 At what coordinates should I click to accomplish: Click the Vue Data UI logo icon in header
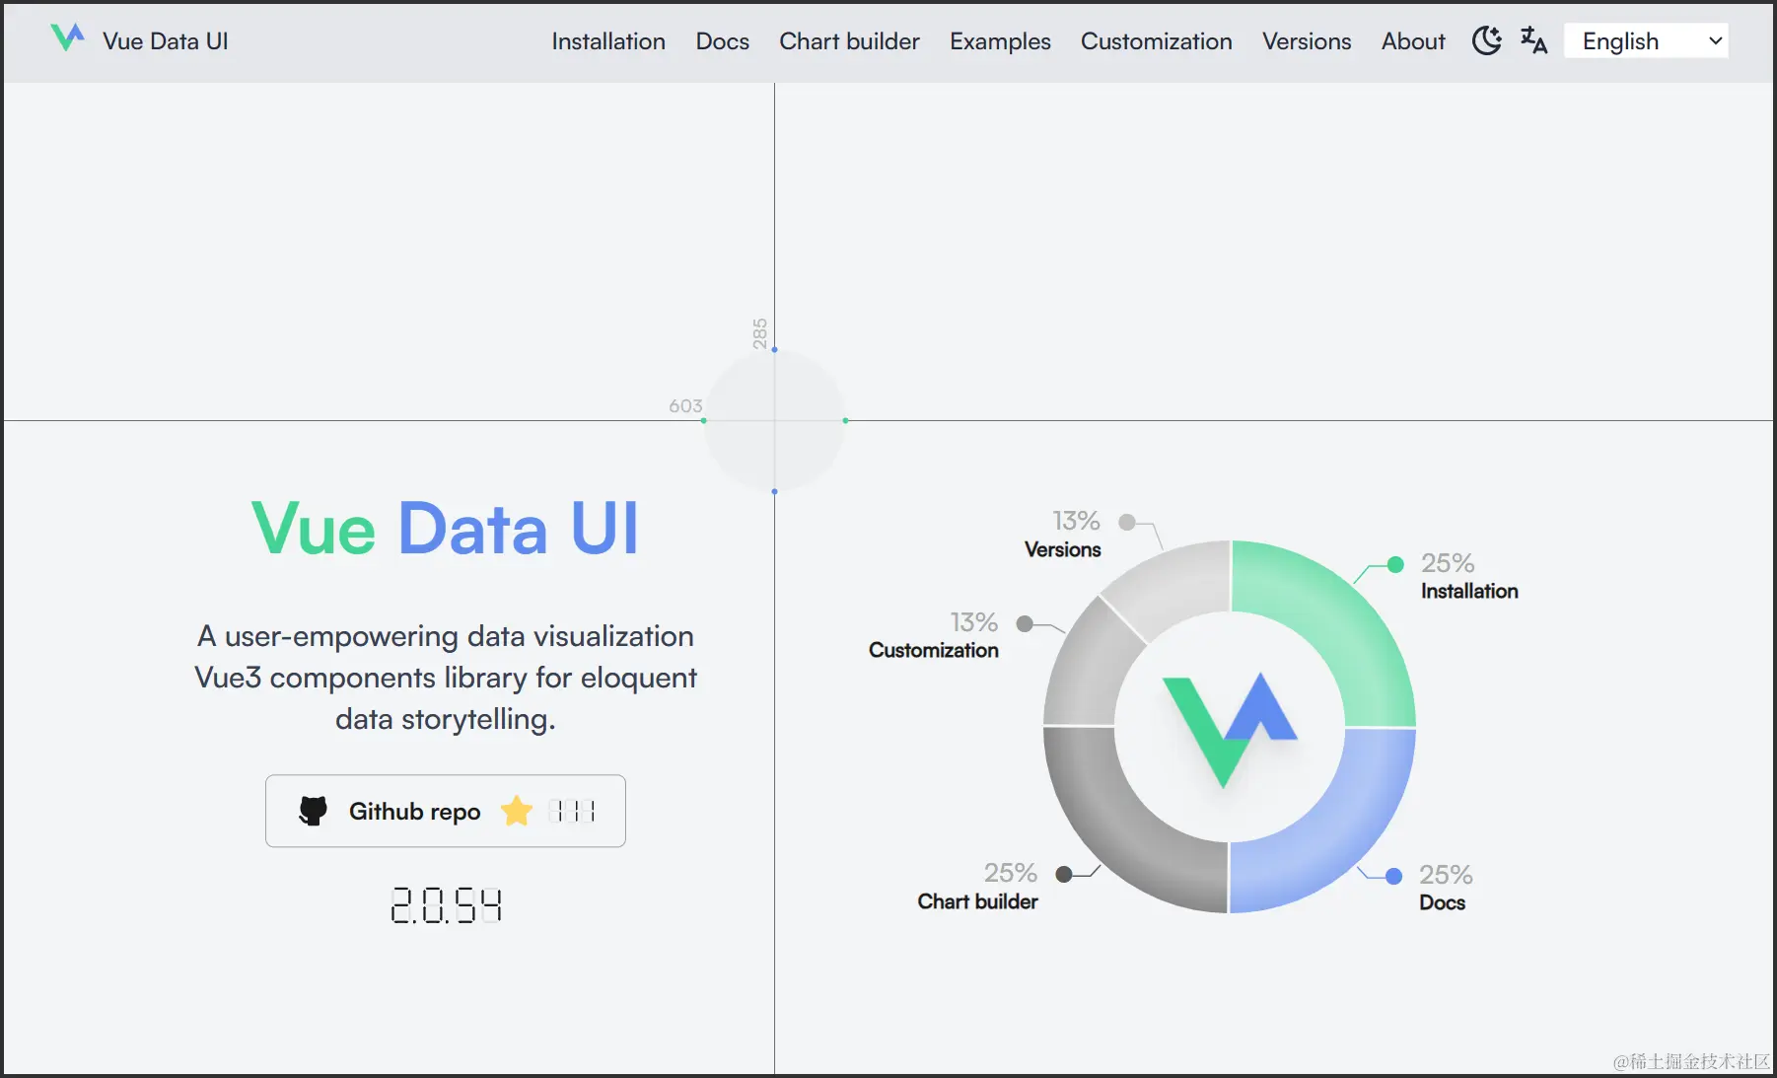[x=67, y=37]
